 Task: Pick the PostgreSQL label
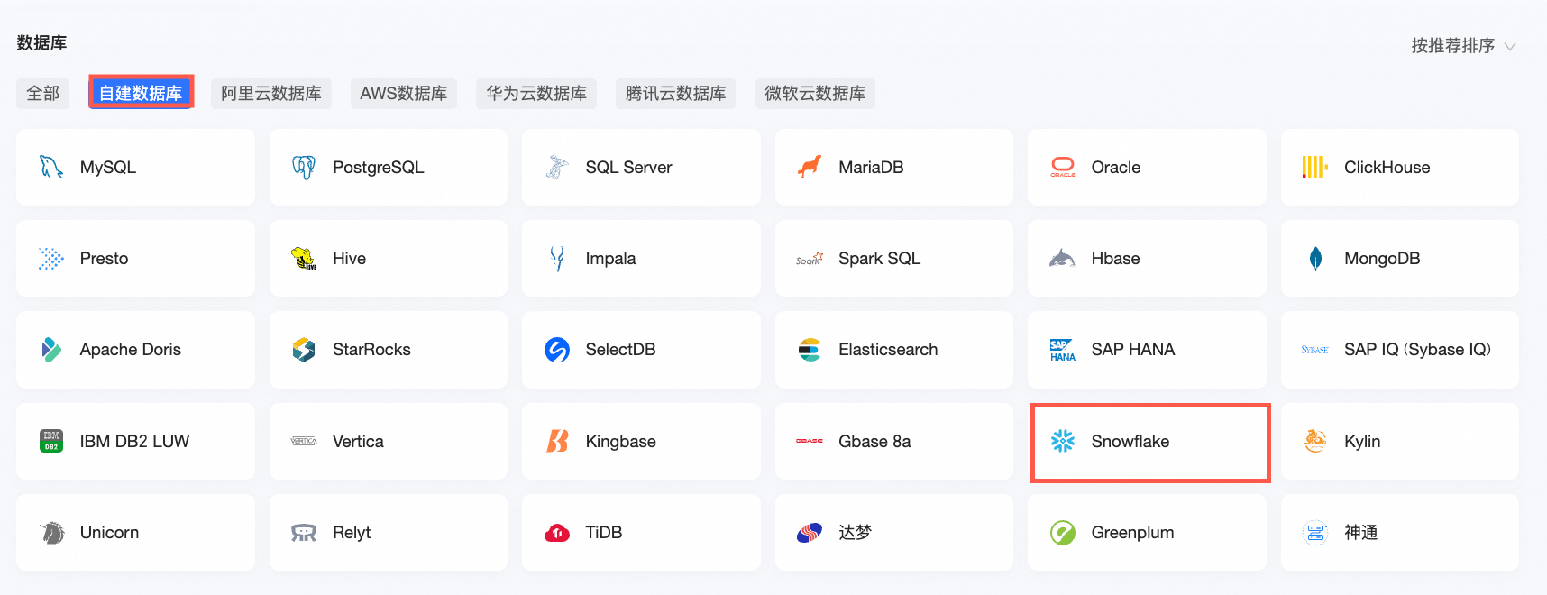[x=379, y=168]
